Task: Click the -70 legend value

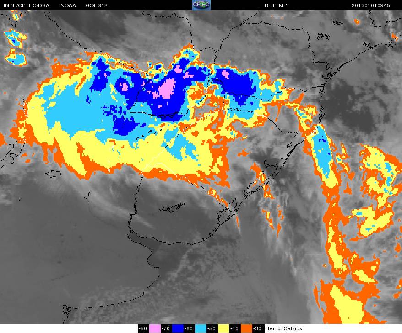Action: coord(166,328)
